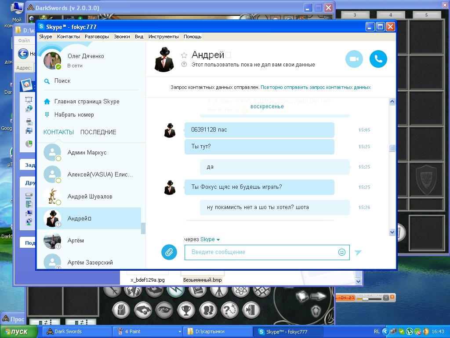Image resolution: width=450 pixels, height=338 pixels.
Task: Click the Back arrow in Explorer window
Action: coord(23,53)
